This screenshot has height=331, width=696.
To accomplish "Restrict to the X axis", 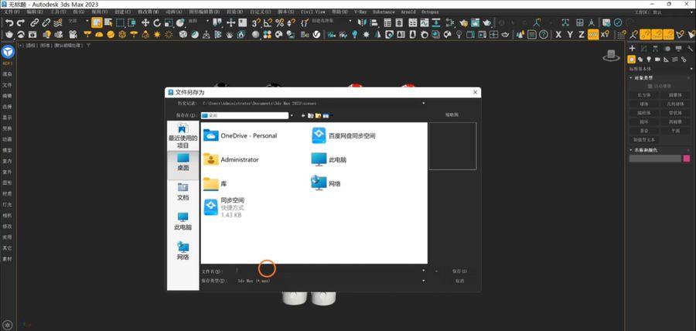I will (558, 34).
